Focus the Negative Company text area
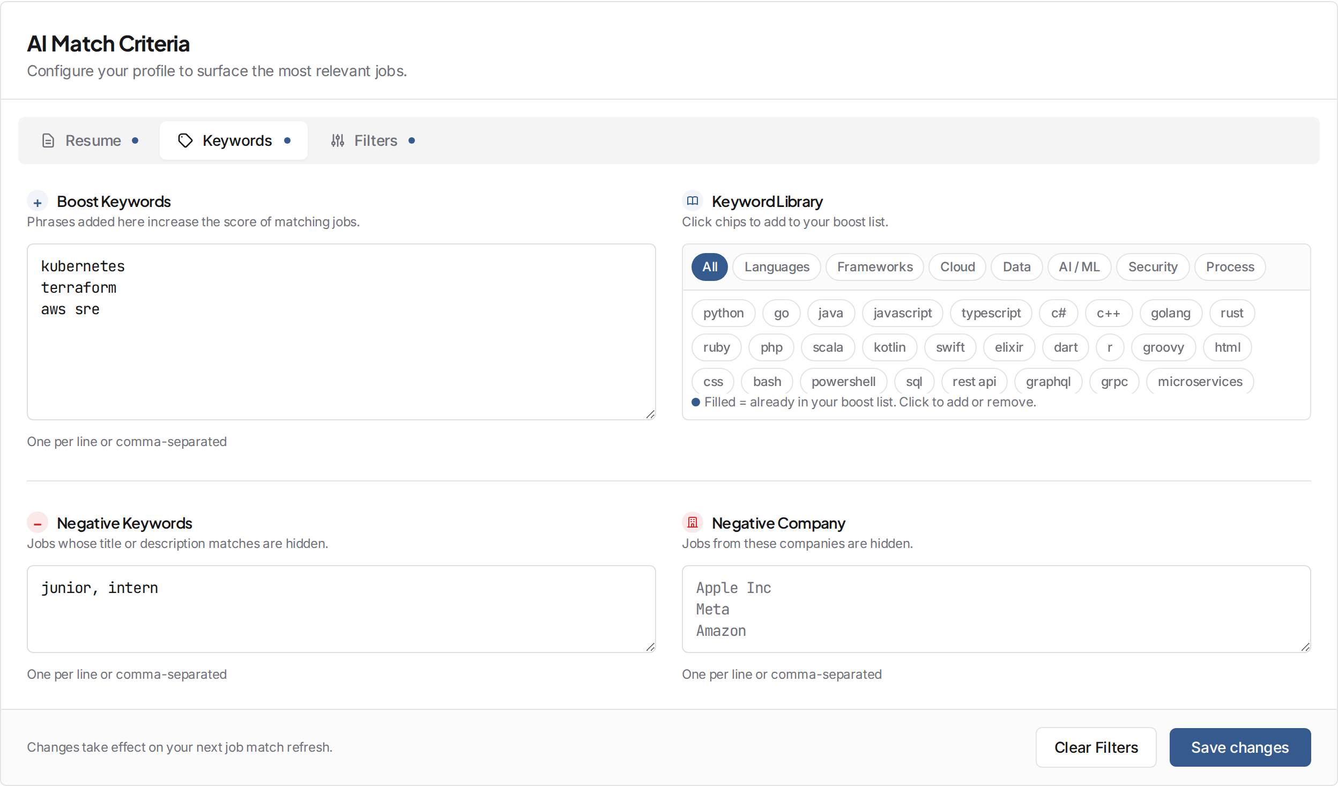The image size is (1338, 786). point(997,609)
